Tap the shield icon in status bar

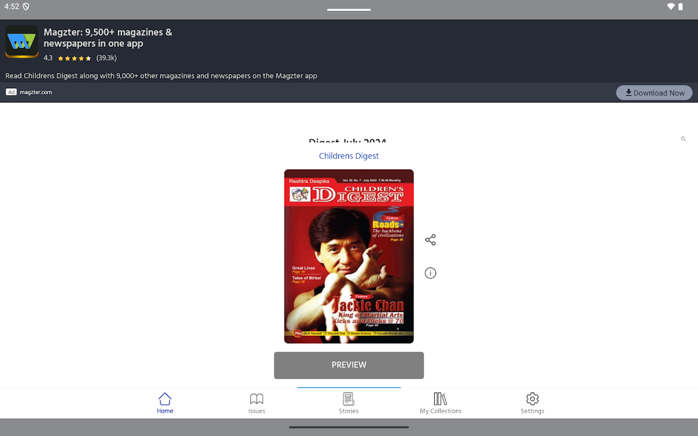point(26,7)
